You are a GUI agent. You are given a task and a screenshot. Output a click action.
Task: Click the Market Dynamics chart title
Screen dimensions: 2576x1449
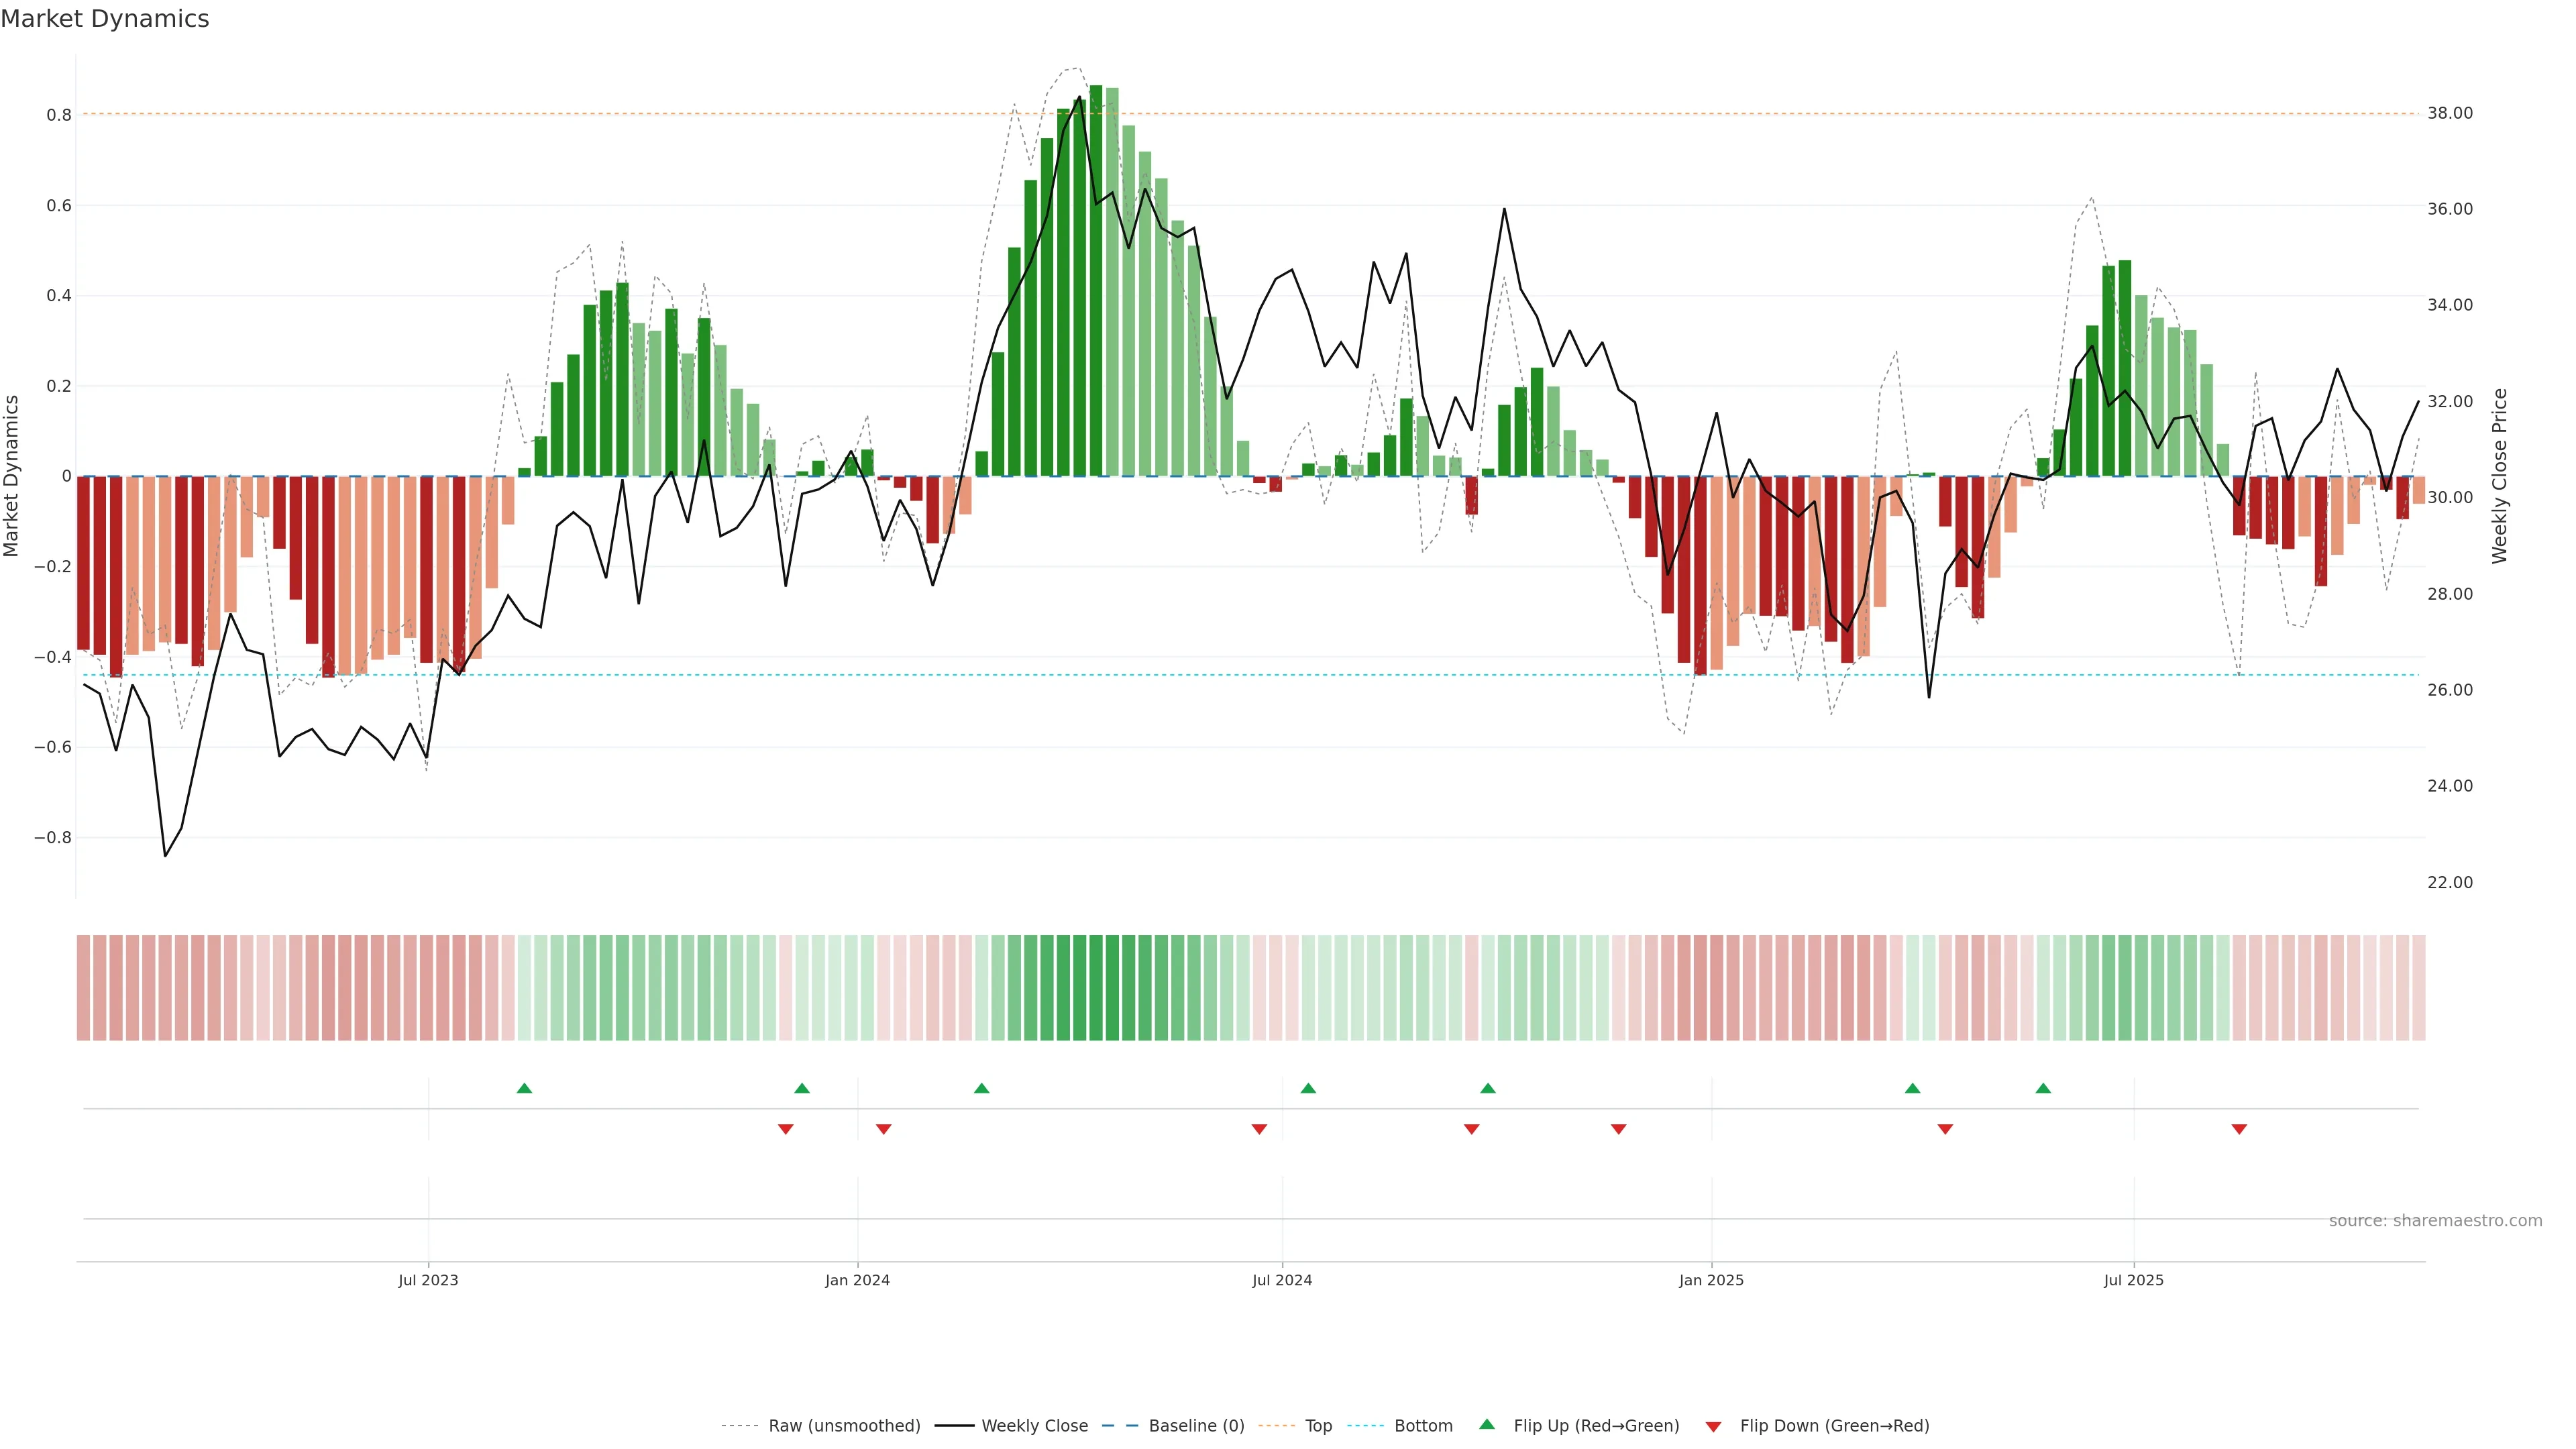105,19
